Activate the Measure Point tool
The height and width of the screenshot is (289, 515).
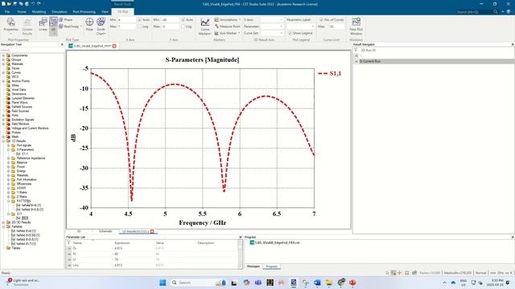pyautogui.click(x=227, y=26)
